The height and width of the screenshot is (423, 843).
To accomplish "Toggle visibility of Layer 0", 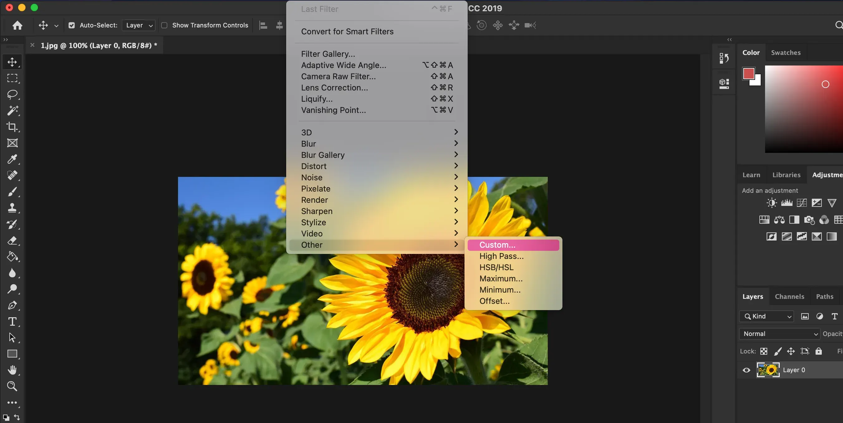I will tap(747, 370).
